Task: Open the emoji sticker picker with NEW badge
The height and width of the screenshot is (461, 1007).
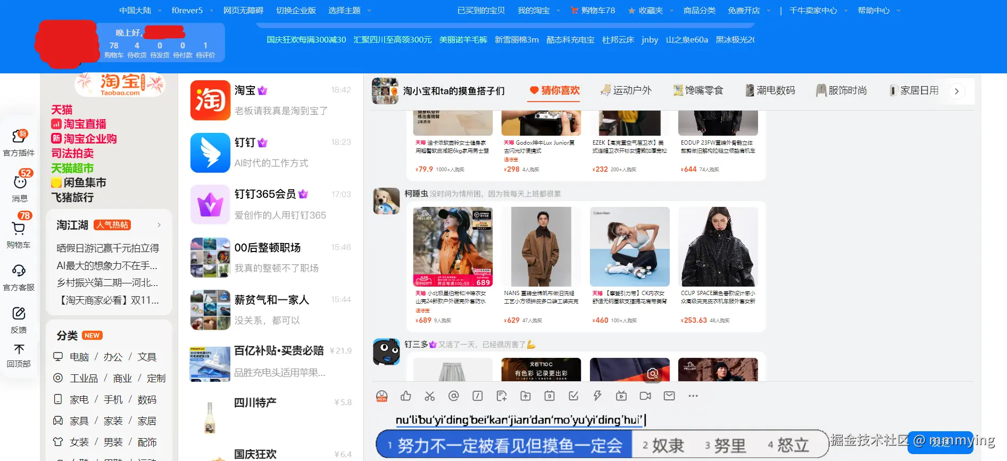Action: (381, 396)
